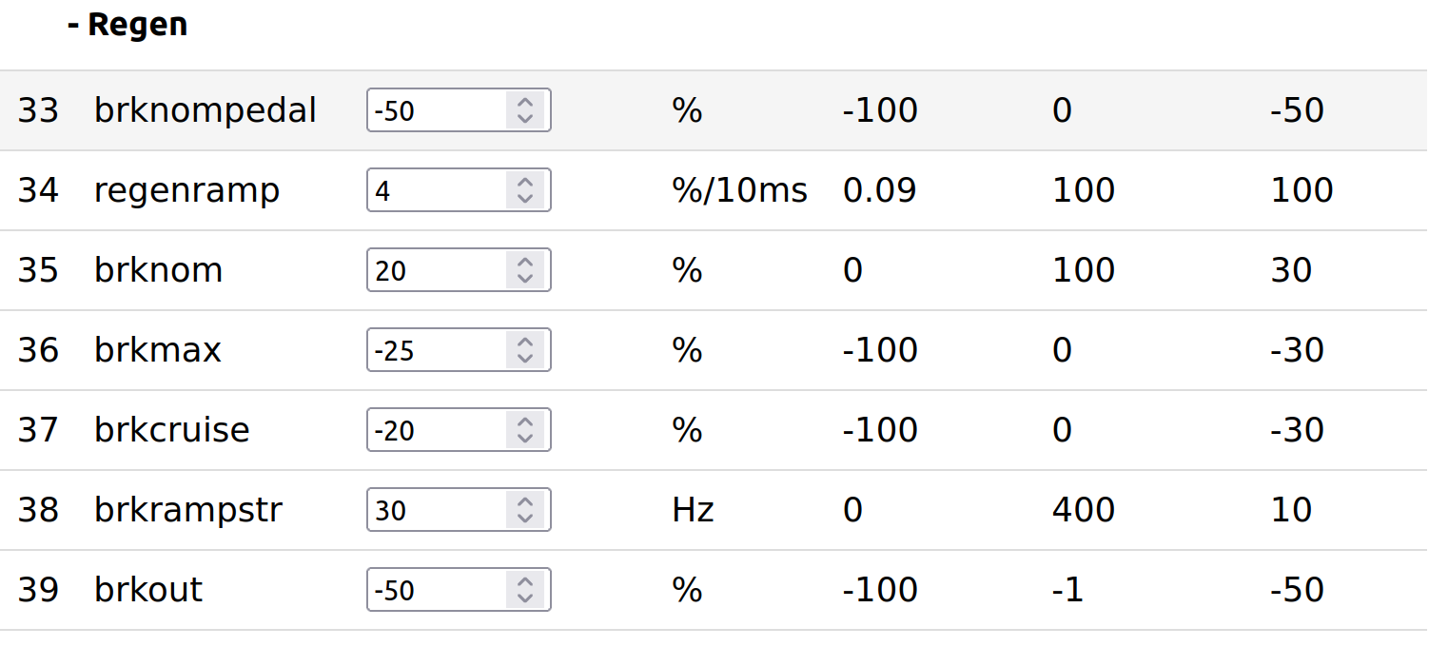
Task: Click the brkrampstr value input field
Action: (x=438, y=510)
